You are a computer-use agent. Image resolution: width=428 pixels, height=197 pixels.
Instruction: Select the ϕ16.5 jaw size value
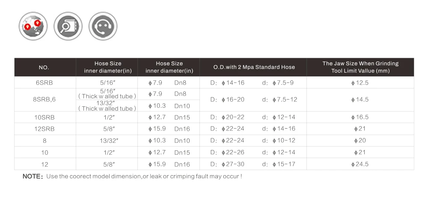point(360,117)
